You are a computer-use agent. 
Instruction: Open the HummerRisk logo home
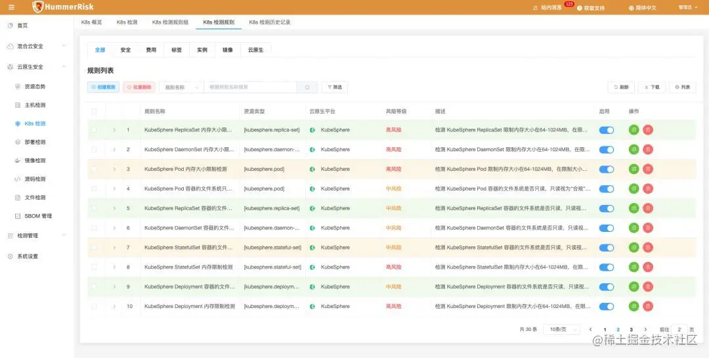click(x=63, y=7)
